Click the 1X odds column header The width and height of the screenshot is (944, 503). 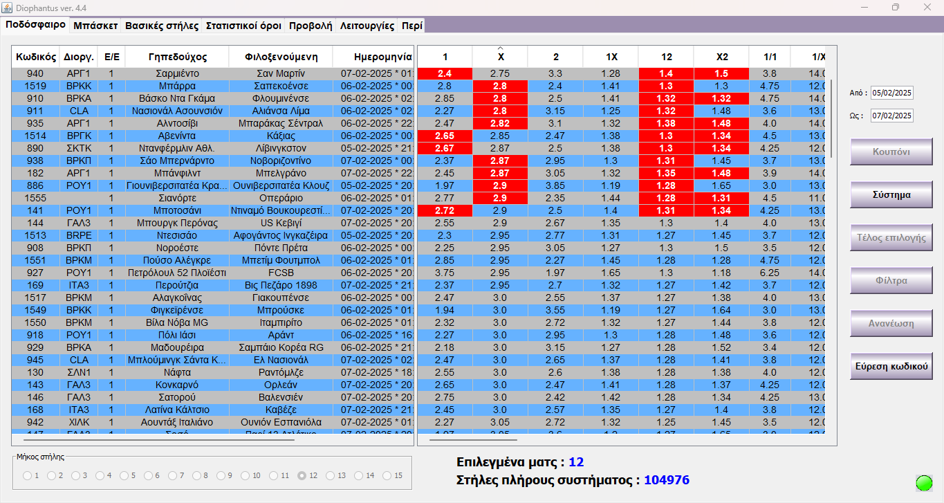611,57
